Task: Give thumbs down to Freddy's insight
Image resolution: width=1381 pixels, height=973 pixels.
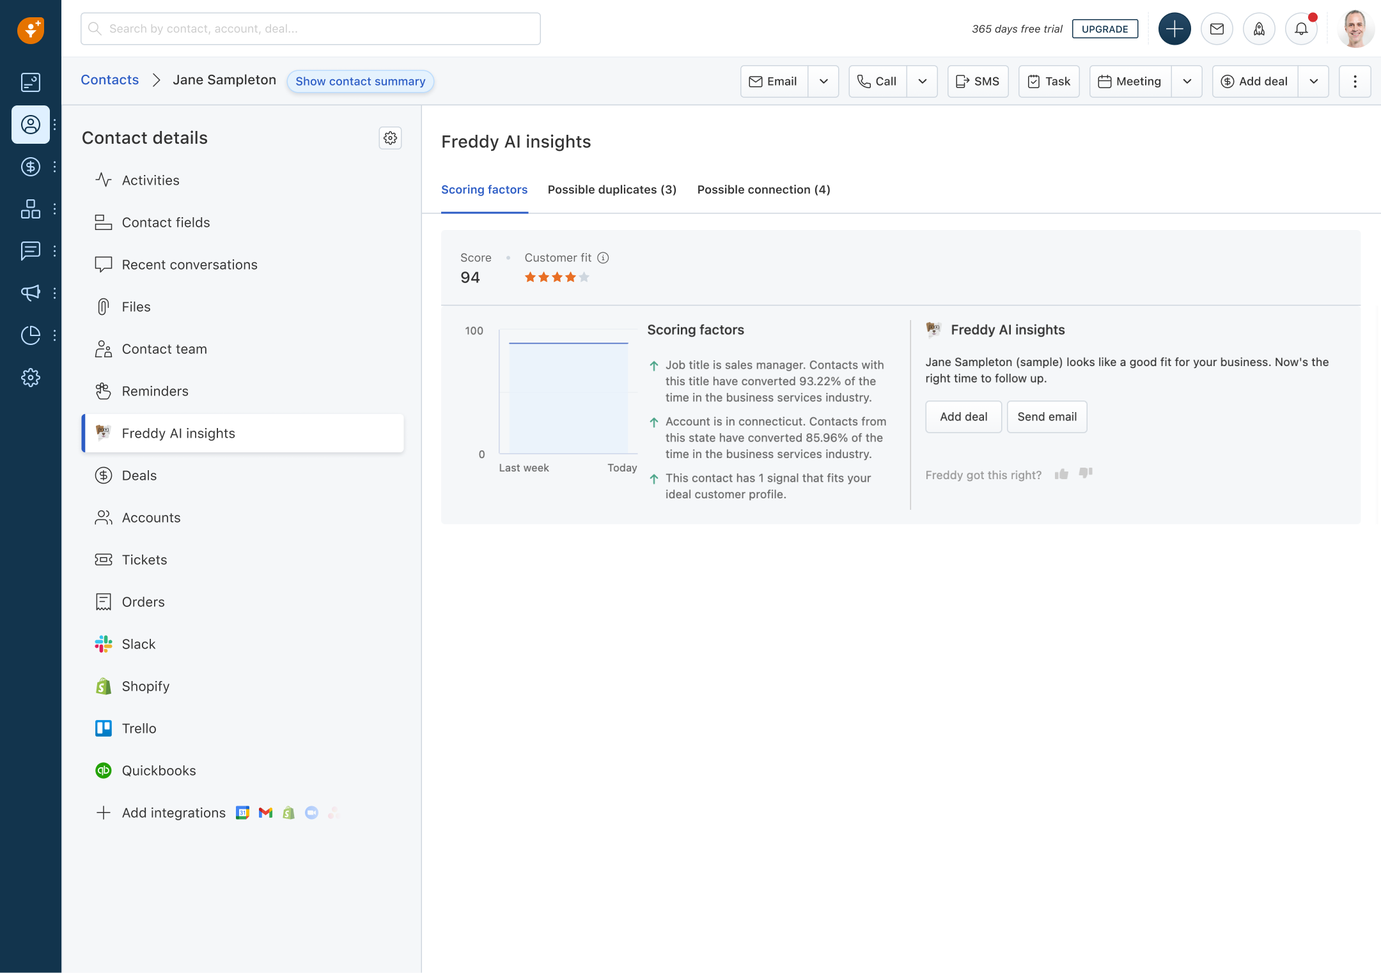Action: [1086, 474]
